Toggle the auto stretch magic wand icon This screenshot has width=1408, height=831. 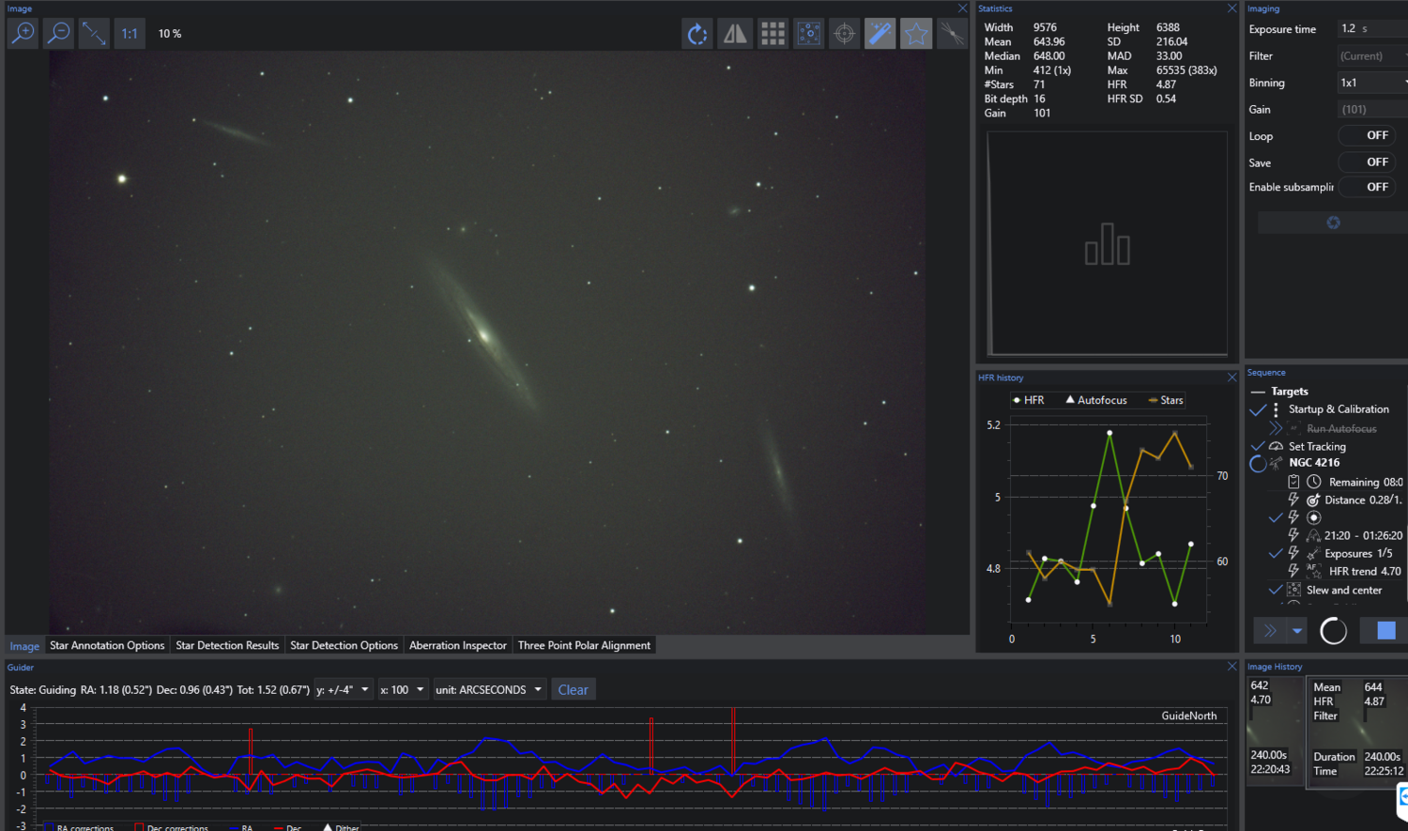[x=880, y=34]
